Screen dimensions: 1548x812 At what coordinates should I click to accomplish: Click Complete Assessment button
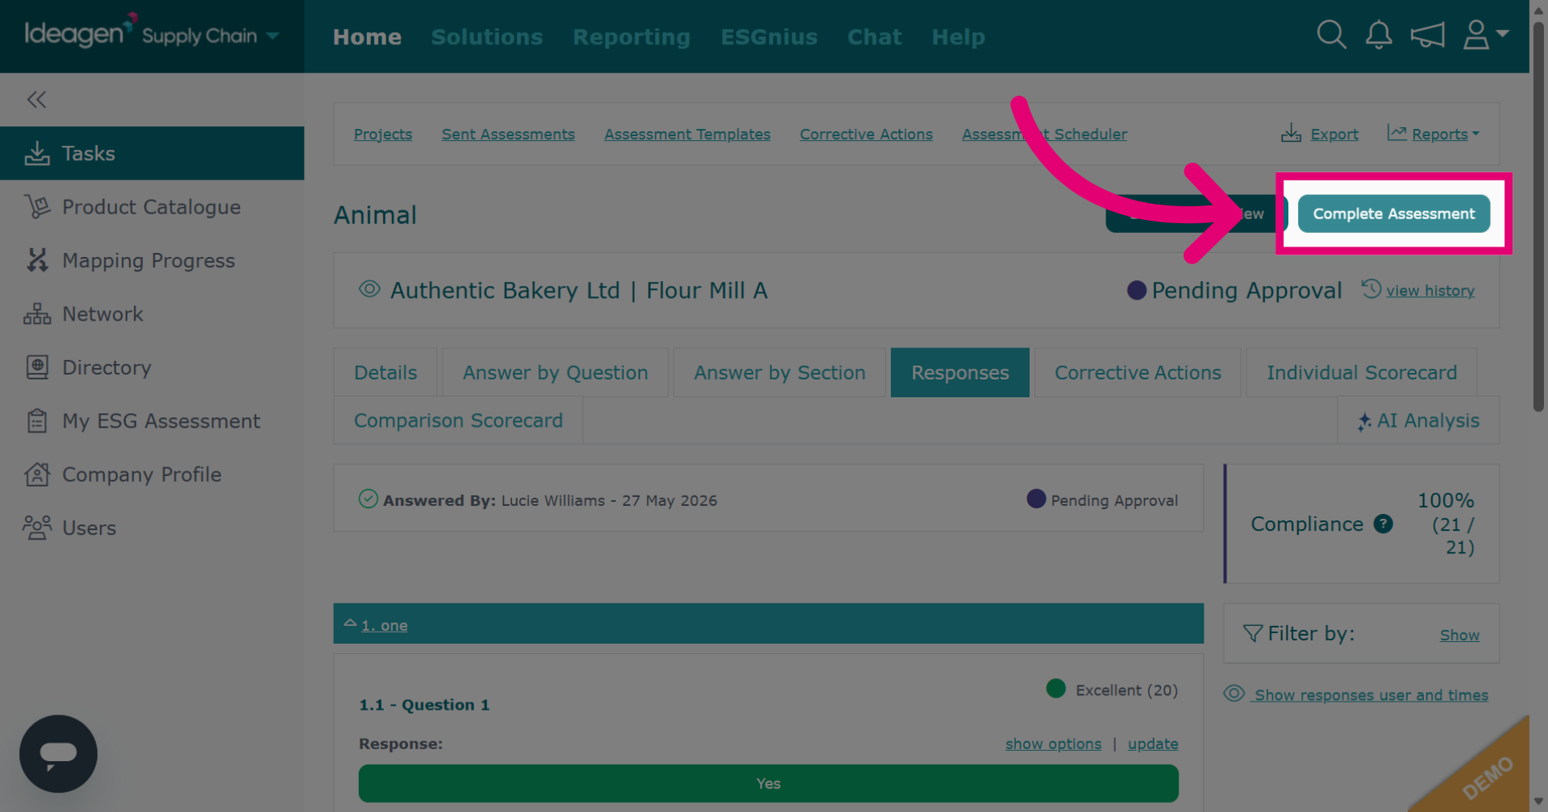(x=1393, y=213)
